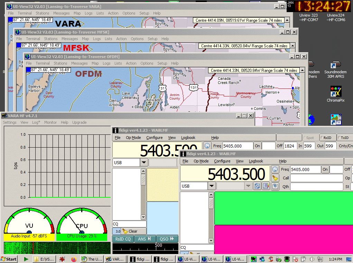Screen dimensions: 353x263
Task: Open the Stations menu in OFDM UI-View window
Action: 61,64
